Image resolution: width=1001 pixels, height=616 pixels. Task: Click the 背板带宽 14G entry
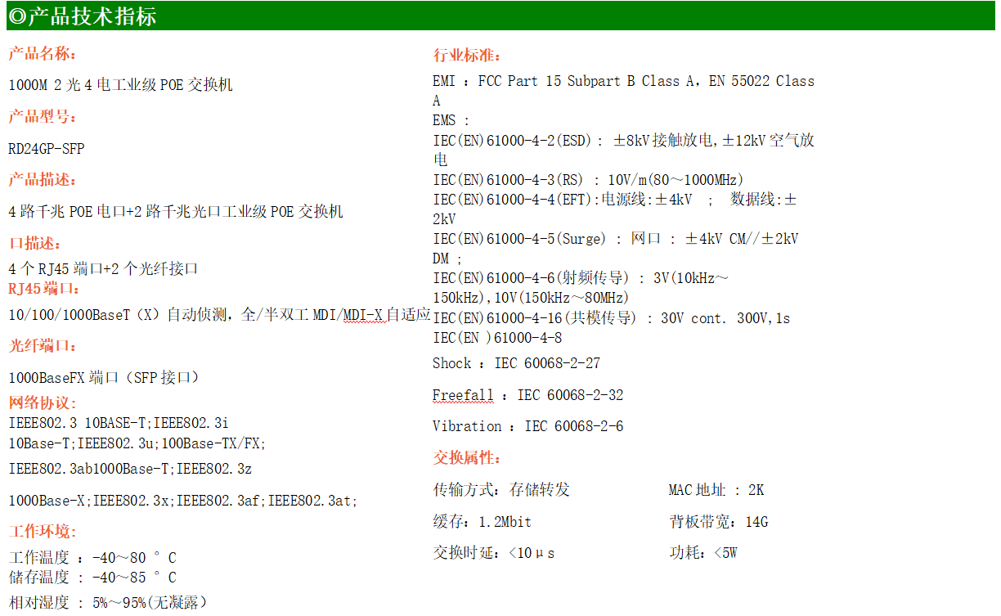(718, 522)
